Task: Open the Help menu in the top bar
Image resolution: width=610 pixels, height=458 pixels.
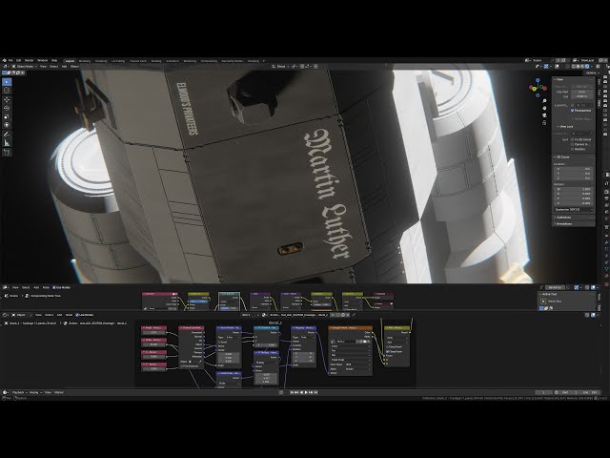Action: point(54,61)
